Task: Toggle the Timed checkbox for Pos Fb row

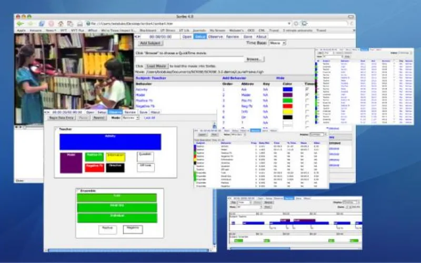Action: click(307, 100)
